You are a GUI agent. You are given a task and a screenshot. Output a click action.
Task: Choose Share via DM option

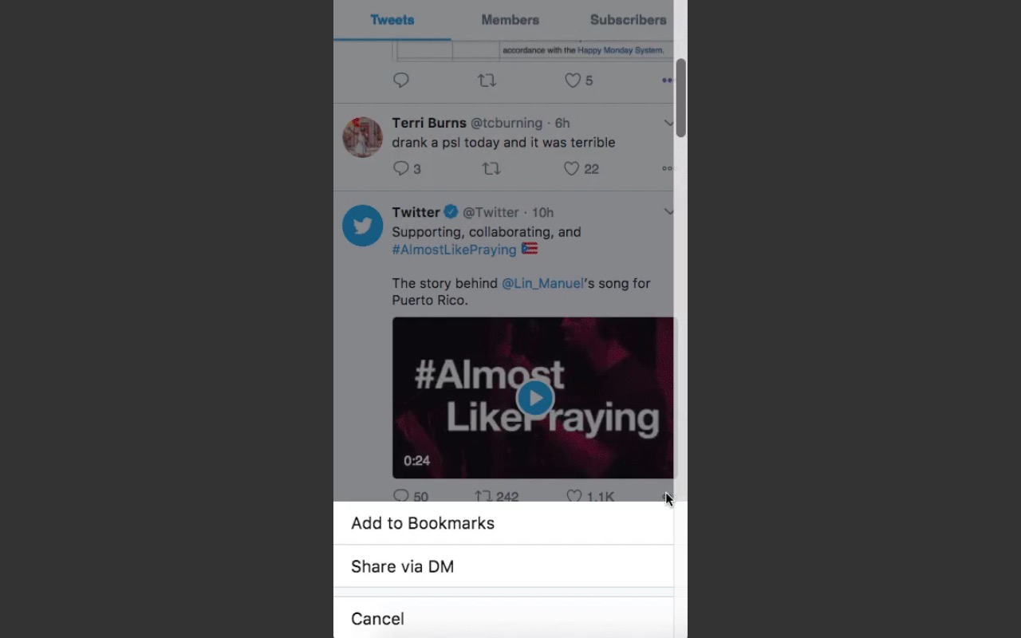[x=403, y=566]
